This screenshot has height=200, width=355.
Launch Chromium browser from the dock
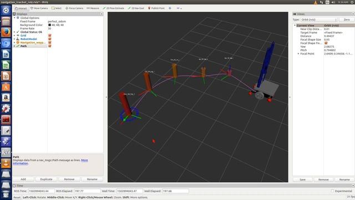tap(6, 43)
